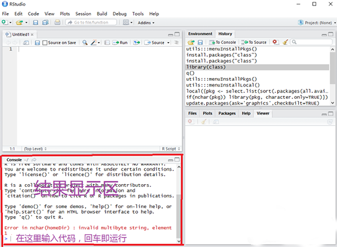Click Re-run previous code icon

pos(136,43)
